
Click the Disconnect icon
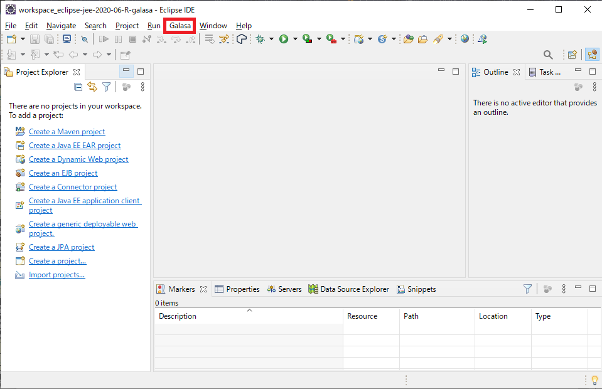pyautogui.click(x=147, y=39)
